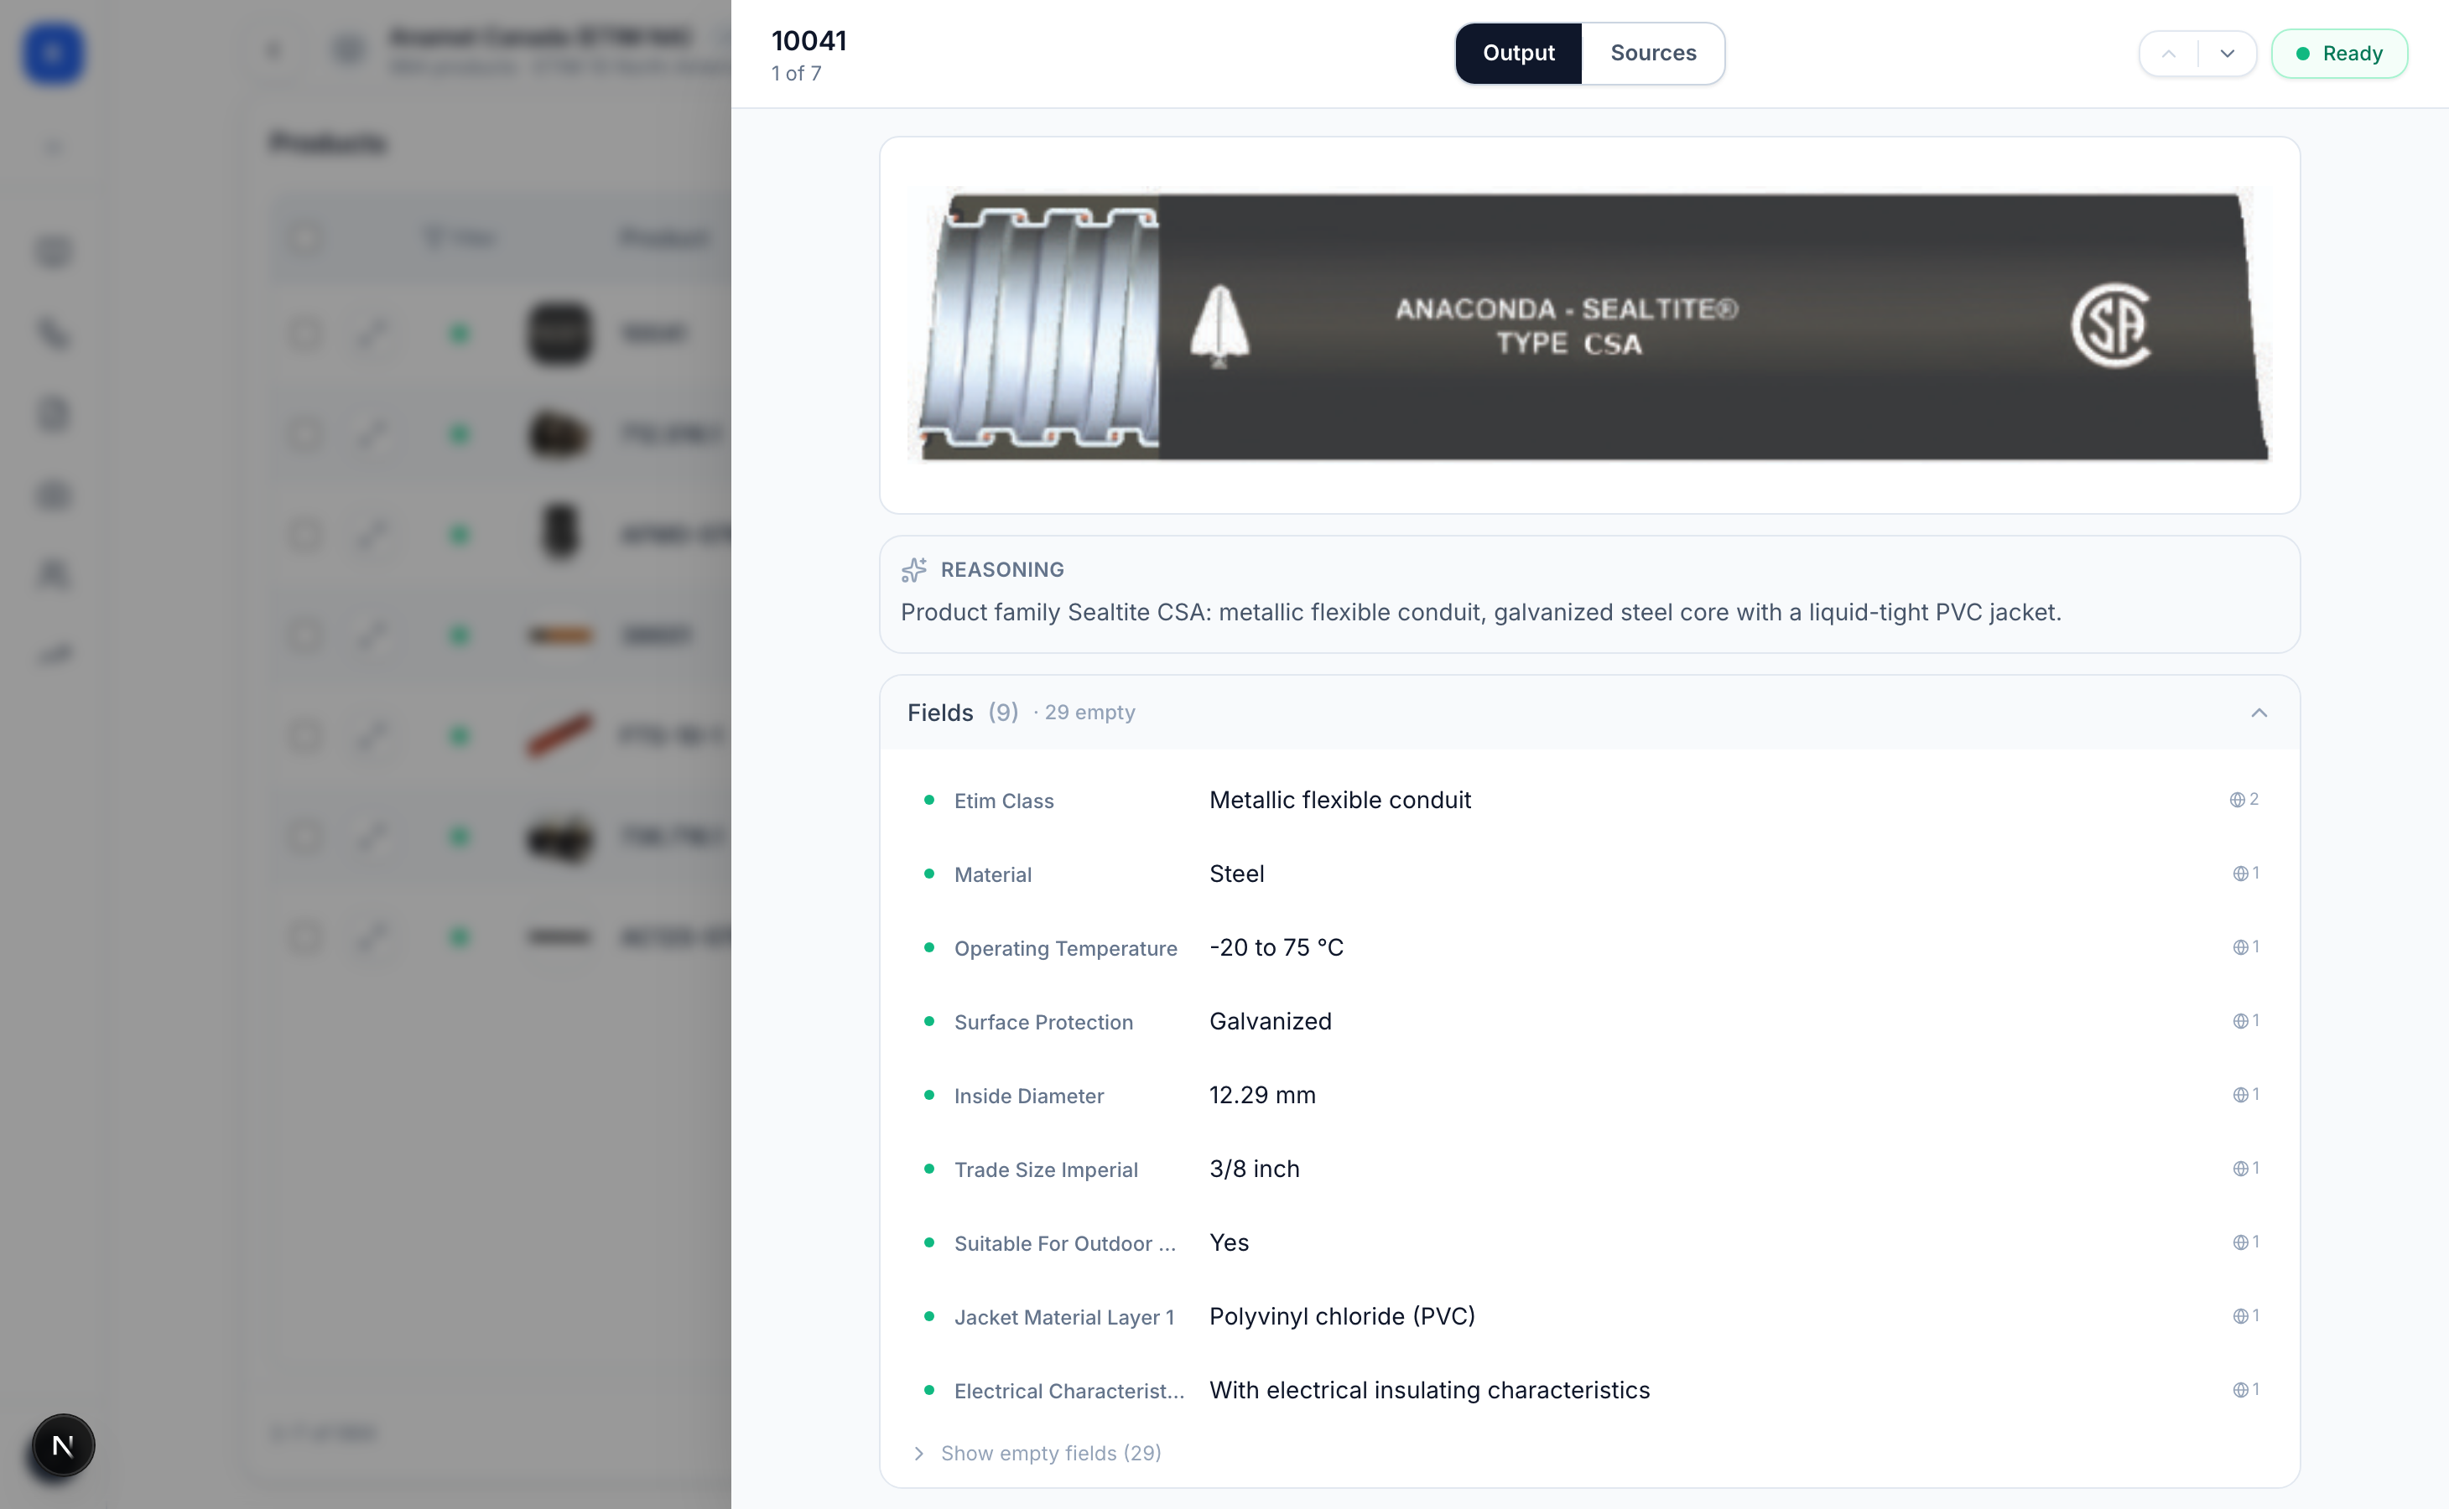Open sources globe for Operating Temperature

2245,947
